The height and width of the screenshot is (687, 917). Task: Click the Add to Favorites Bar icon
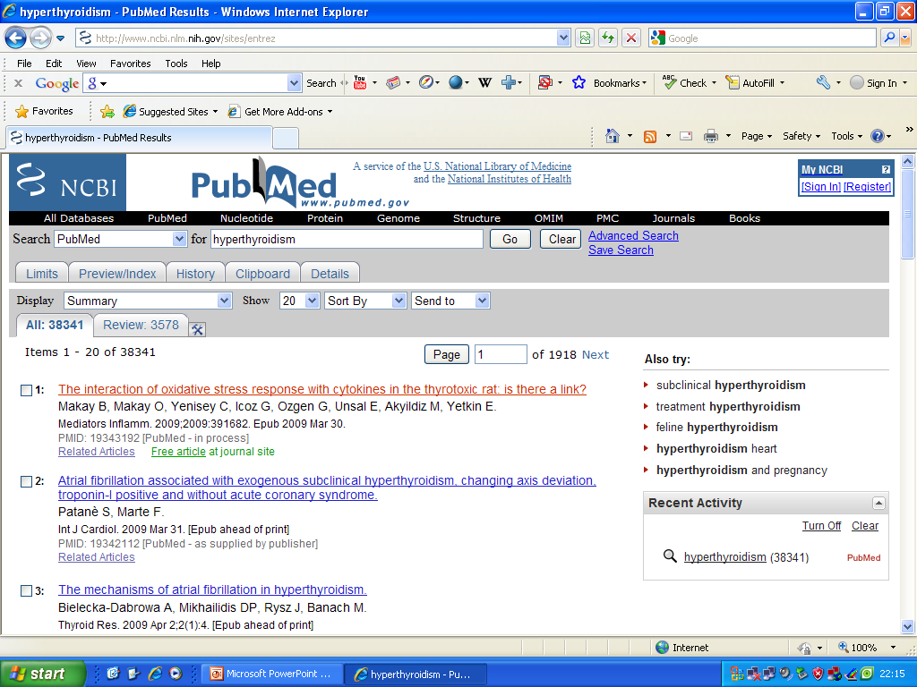coord(107,111)
